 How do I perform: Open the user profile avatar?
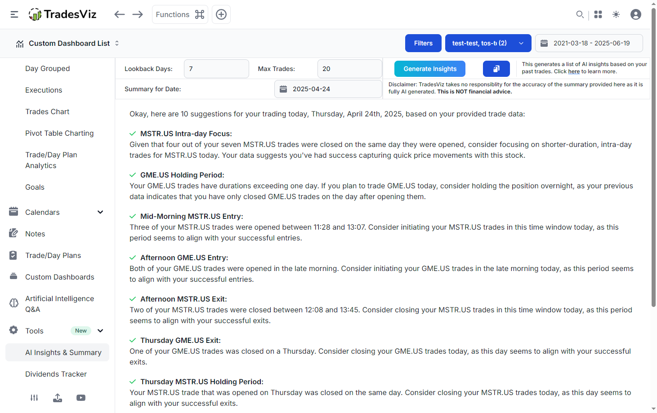[636, 14]
